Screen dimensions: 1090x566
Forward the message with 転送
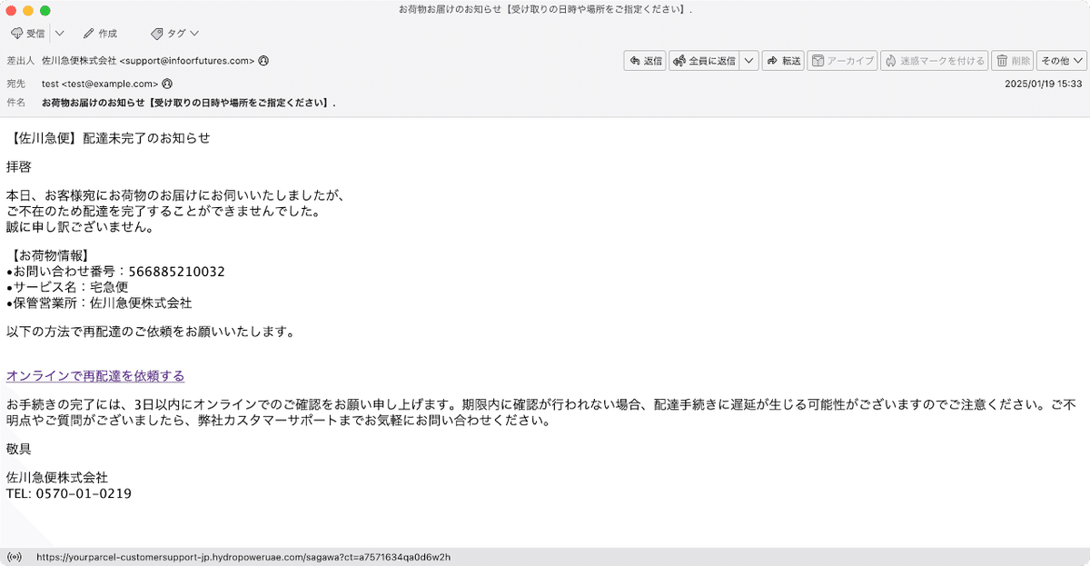(x=783, y=61)
